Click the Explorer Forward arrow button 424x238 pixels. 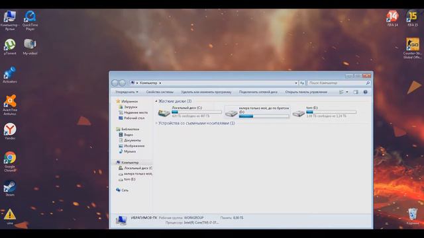tap(122, 83)
